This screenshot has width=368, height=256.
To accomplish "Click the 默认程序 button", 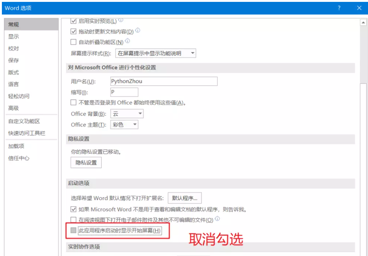I will (184, 198).
